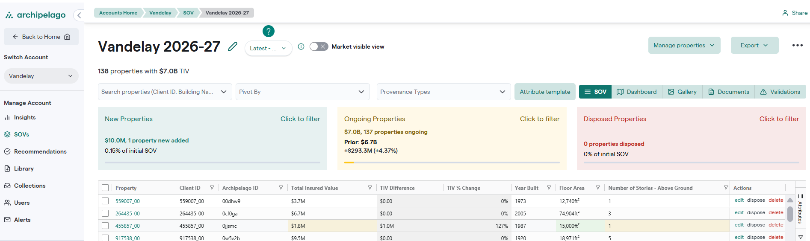Click the Vandelay breadcrumb
The image size is (810, 241).
click(160, 13)
